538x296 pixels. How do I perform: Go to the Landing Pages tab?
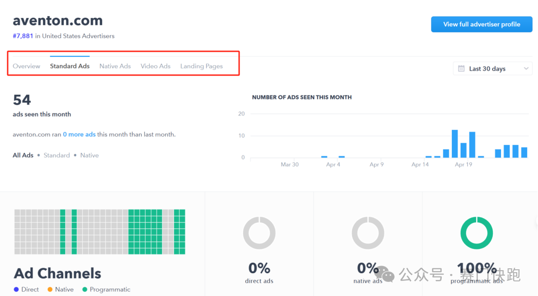201,66
